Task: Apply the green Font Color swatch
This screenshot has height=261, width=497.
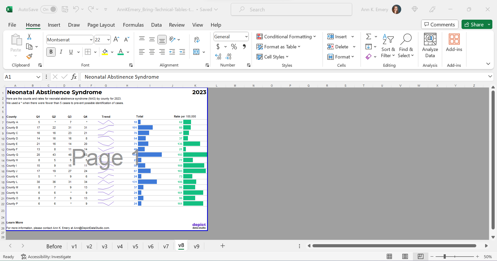Action: [x=121, y=52]
